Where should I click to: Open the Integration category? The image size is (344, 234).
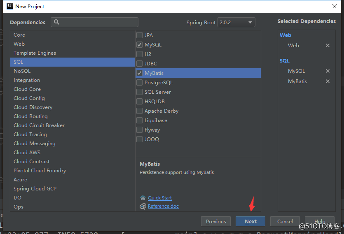point(73,80)
